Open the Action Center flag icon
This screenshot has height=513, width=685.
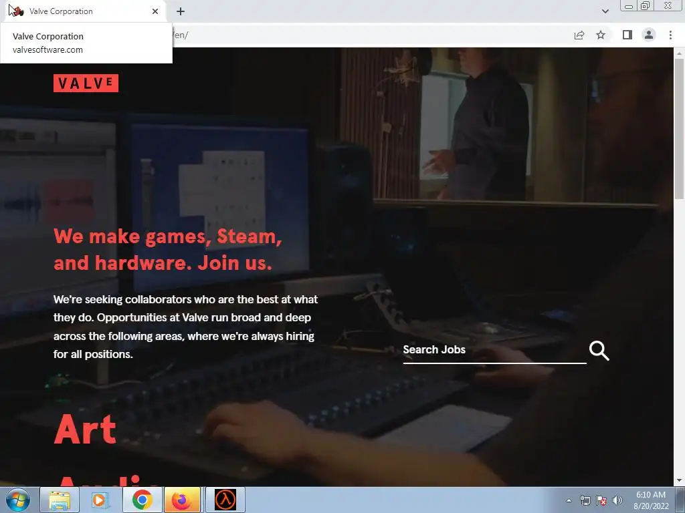pos(601,500)
